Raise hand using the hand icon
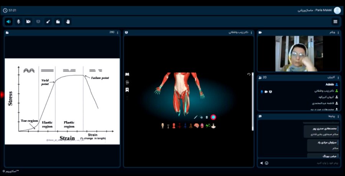Image resolution: width=345 pixels, height=176 pixels. (x=67, y=21)
